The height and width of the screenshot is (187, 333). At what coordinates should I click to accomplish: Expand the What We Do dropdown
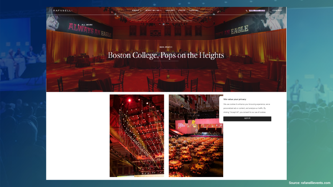(x=153, y=11)
